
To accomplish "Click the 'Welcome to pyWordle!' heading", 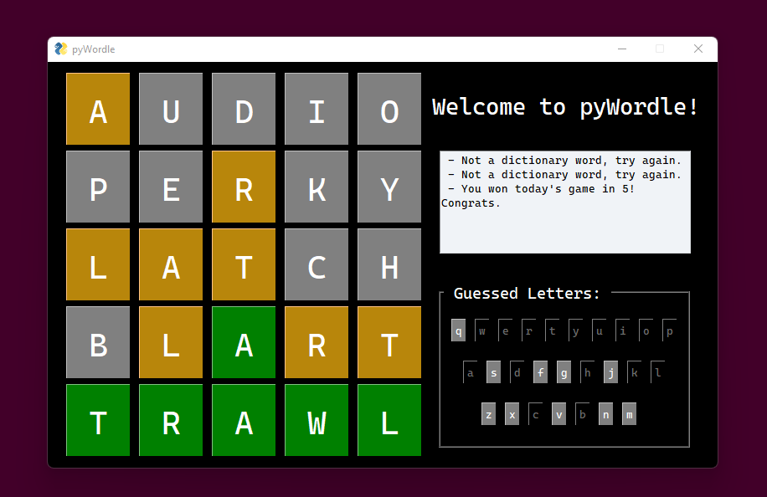I will click(x=564, y=107).
